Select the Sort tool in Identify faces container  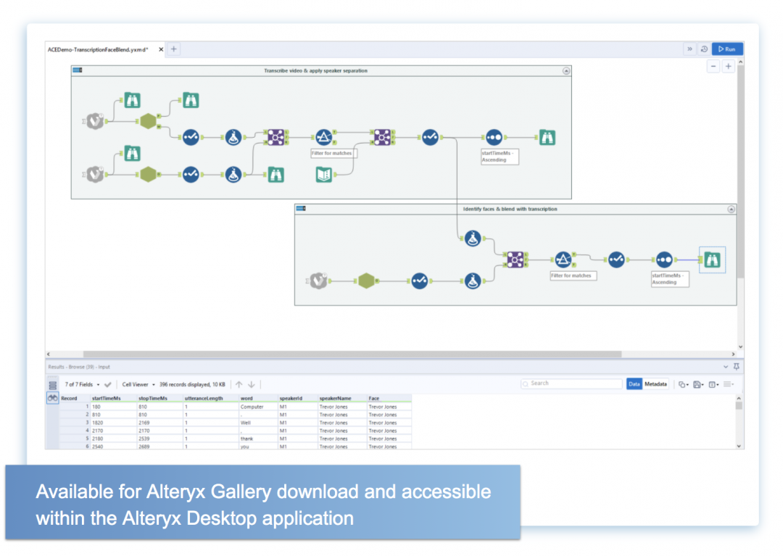point(664,260)
